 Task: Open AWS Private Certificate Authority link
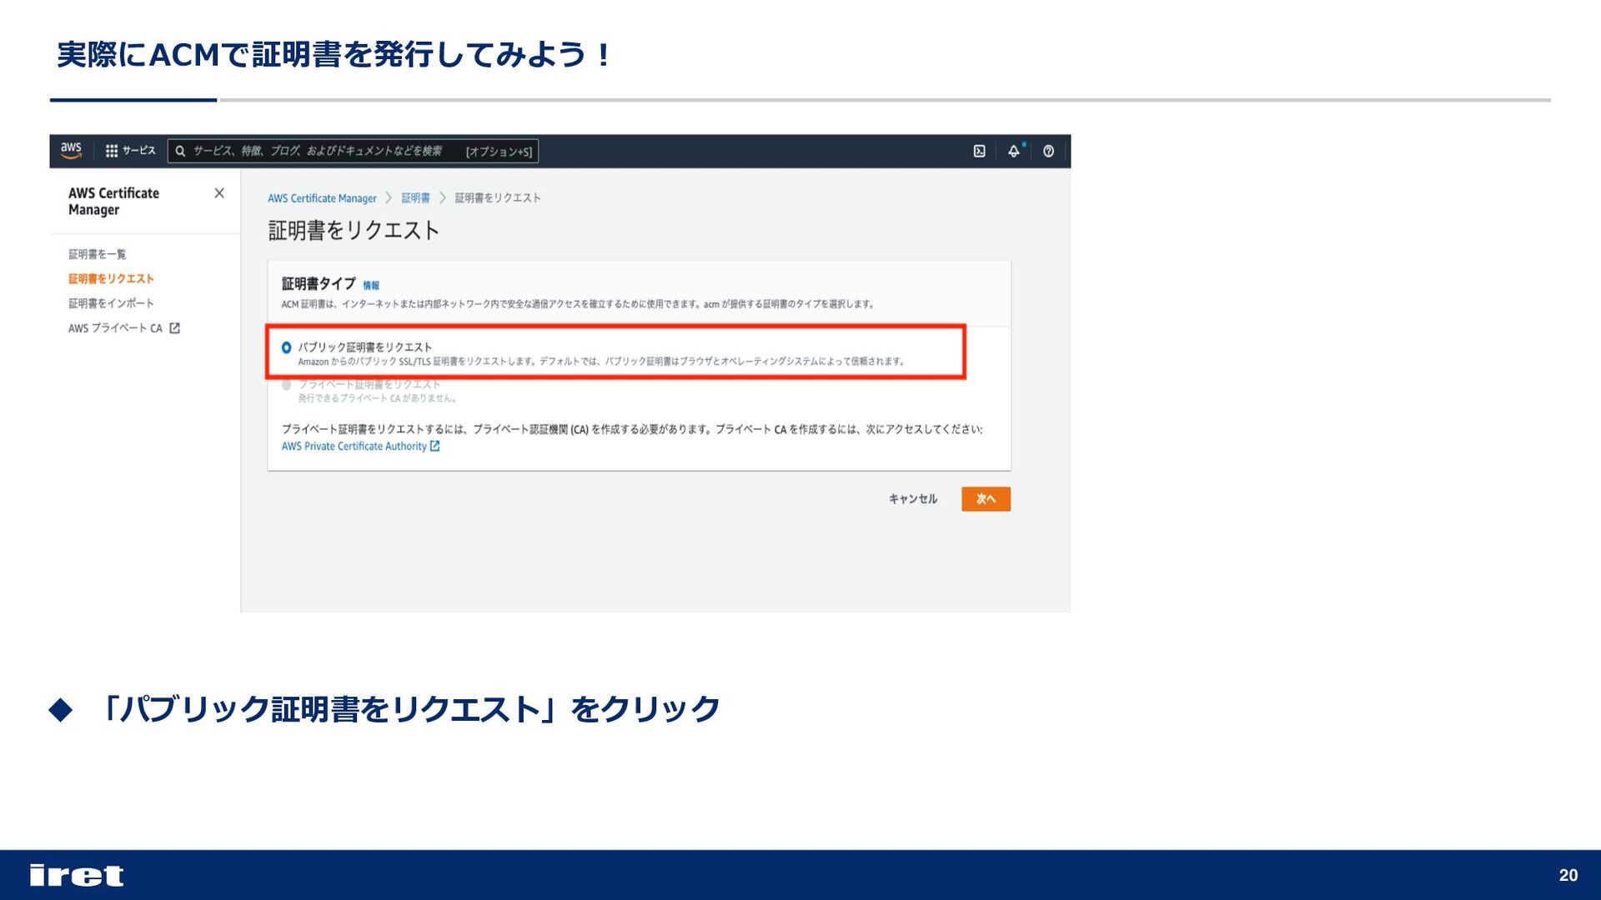click(x=354, y=447)
